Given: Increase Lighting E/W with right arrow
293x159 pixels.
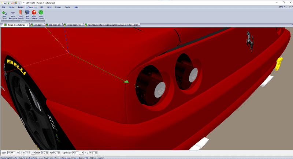Looking at the screenshot, I should 82,153.
